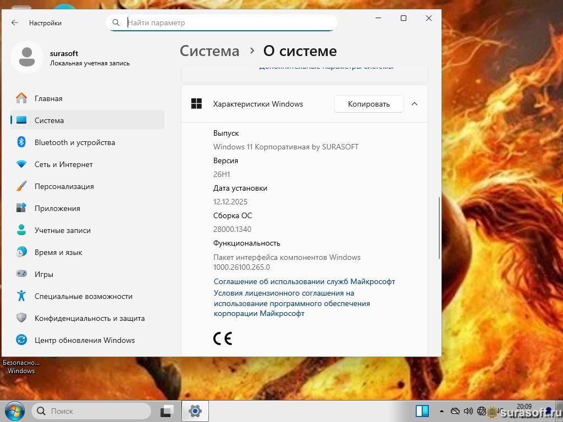Show hidden tray icons arrow
This screenshot has height=422, width=563.
coord(441,411)
